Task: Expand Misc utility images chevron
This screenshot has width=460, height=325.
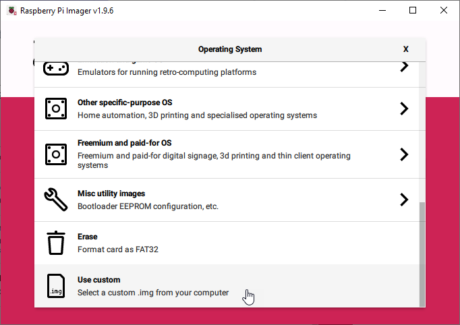Action: 404,200
